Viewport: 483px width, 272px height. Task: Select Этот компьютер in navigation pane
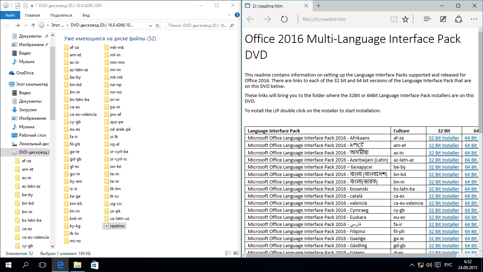(32, 84)
